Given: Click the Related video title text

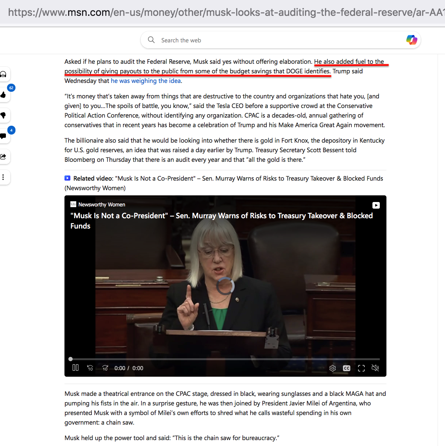Looking at the screenshot, I should [x=224, y=183].
